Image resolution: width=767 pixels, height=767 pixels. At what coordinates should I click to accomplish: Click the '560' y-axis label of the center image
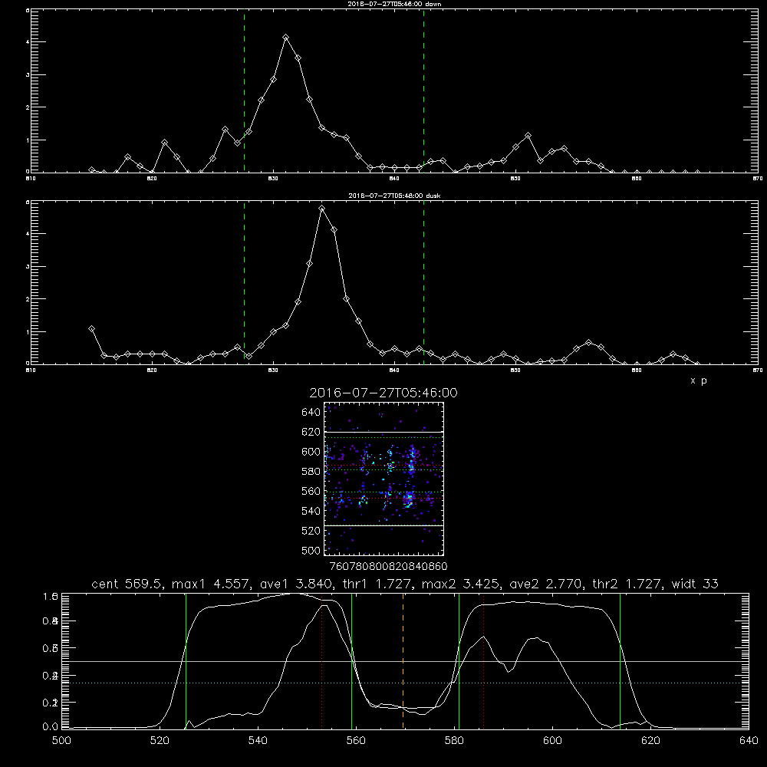coord(311,491)
